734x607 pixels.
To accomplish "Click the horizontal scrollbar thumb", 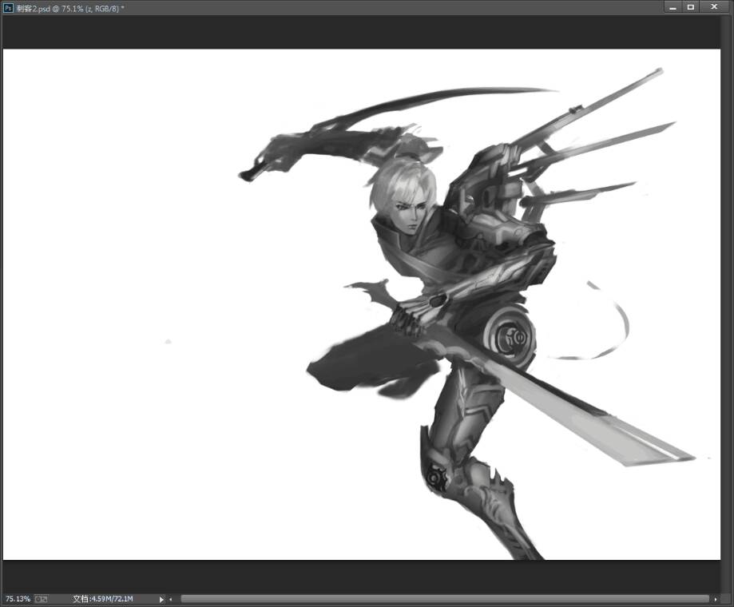I will 445,599.
